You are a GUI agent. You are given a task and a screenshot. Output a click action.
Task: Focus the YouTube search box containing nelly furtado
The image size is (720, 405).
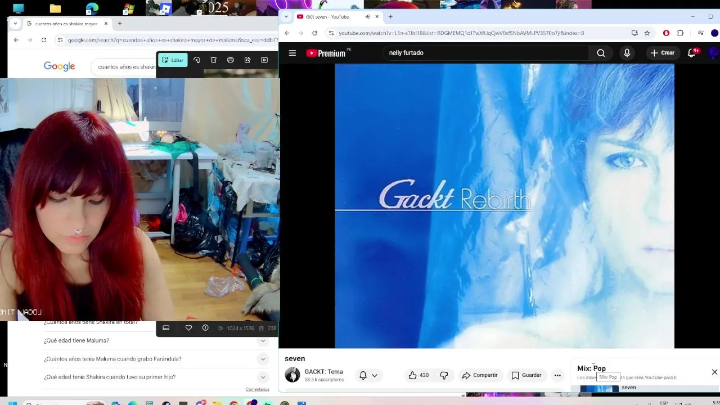485,53
